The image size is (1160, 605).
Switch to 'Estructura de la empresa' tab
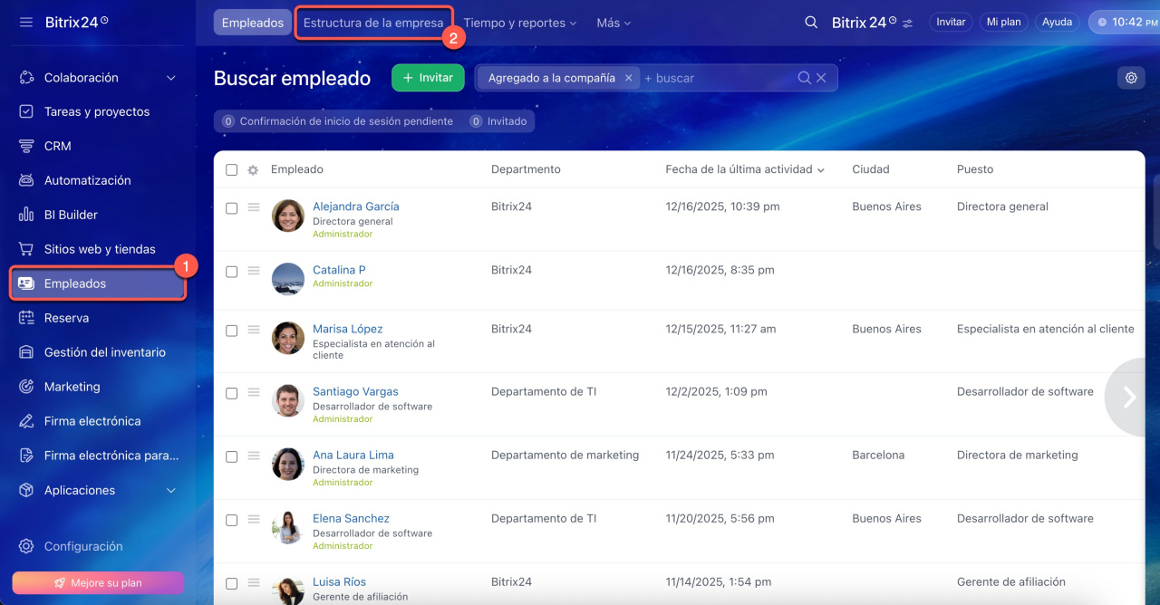click(373, 23)
